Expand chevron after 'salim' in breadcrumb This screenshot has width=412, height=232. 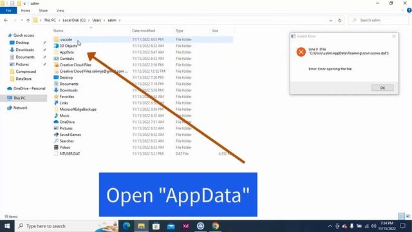pyautogui.click(x=120, y=20)
